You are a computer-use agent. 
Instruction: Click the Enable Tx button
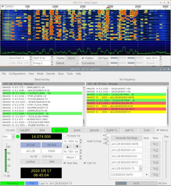(x=112, y=130)
